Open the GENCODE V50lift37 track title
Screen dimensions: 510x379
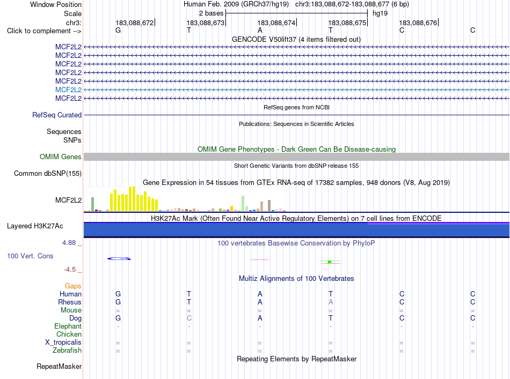[296, 39]
